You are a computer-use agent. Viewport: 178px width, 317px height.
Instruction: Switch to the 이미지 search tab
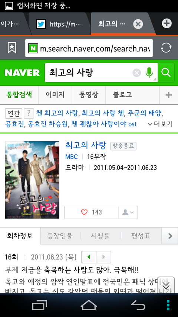pyautogui.click(x=55, y=95)
